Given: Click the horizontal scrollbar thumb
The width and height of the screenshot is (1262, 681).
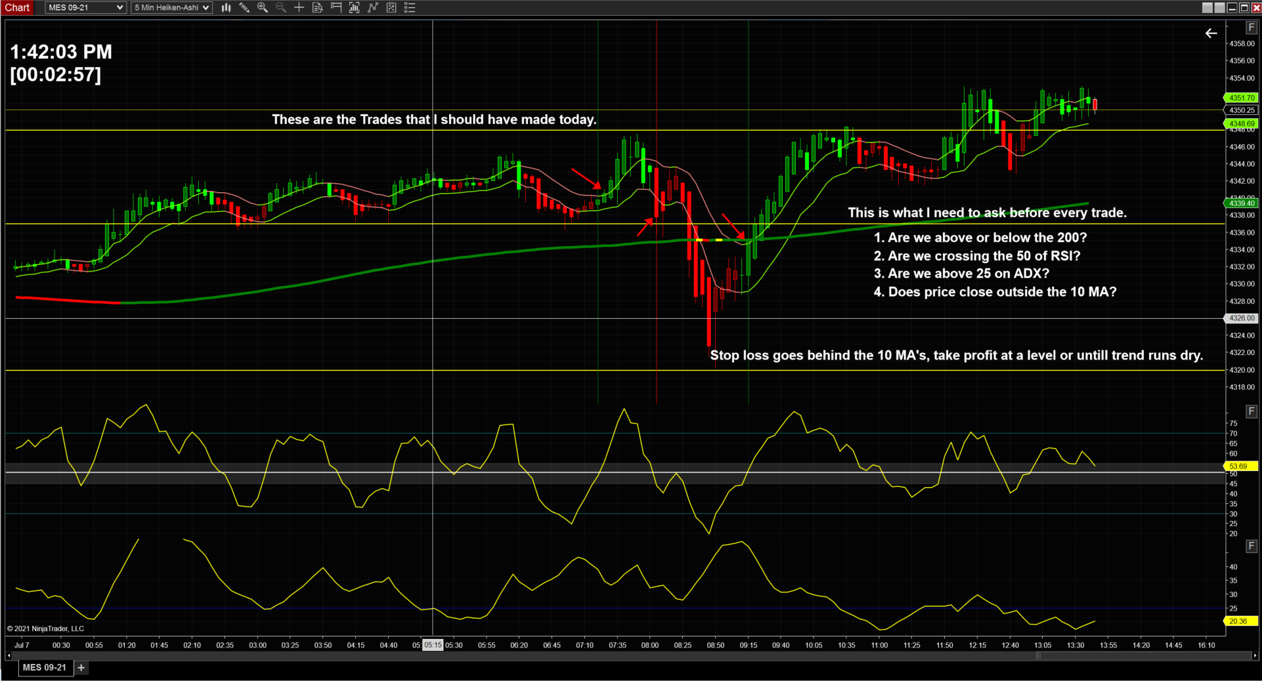Looking at the screenshot, I should pyautogui.click(x=1143, y=655).
